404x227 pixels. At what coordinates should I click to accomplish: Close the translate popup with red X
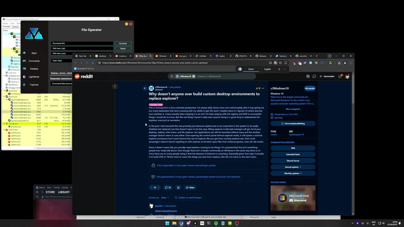tap(284, 69)
